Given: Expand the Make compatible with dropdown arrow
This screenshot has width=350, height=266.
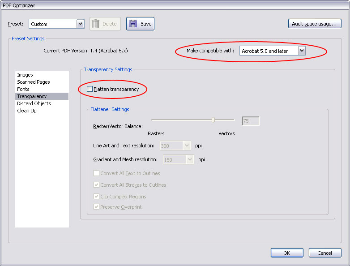Looking at the screenshot, I should coord(302,51).
